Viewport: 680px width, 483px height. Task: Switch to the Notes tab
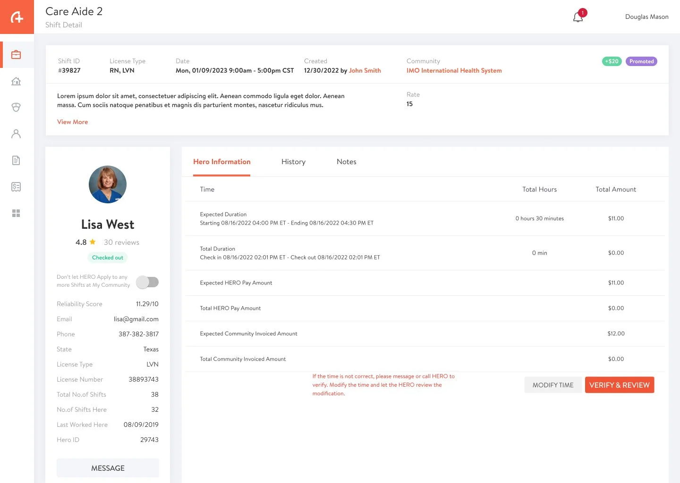[347, 162]
